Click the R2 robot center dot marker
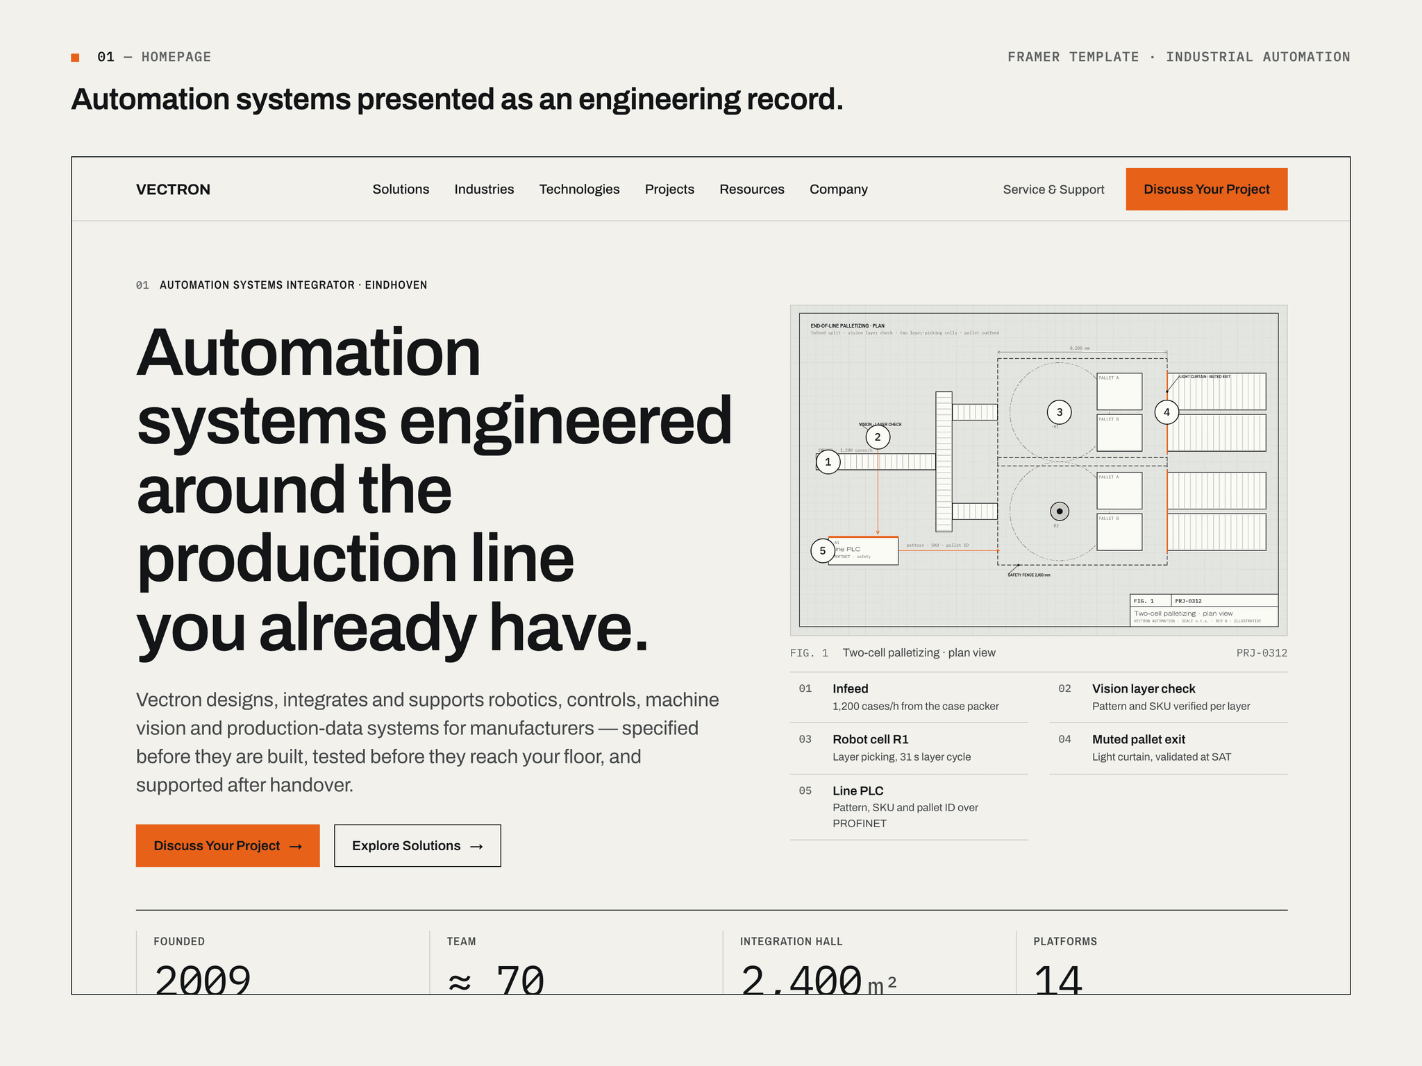Screen dimensions: 1422x1066 1059,511
